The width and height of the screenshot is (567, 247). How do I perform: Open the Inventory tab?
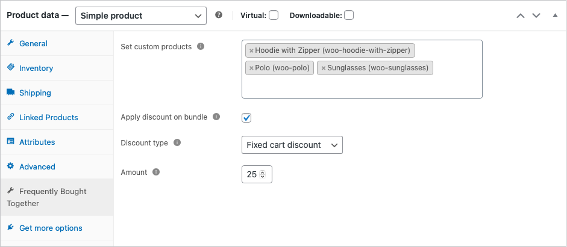tap(57, 68)
